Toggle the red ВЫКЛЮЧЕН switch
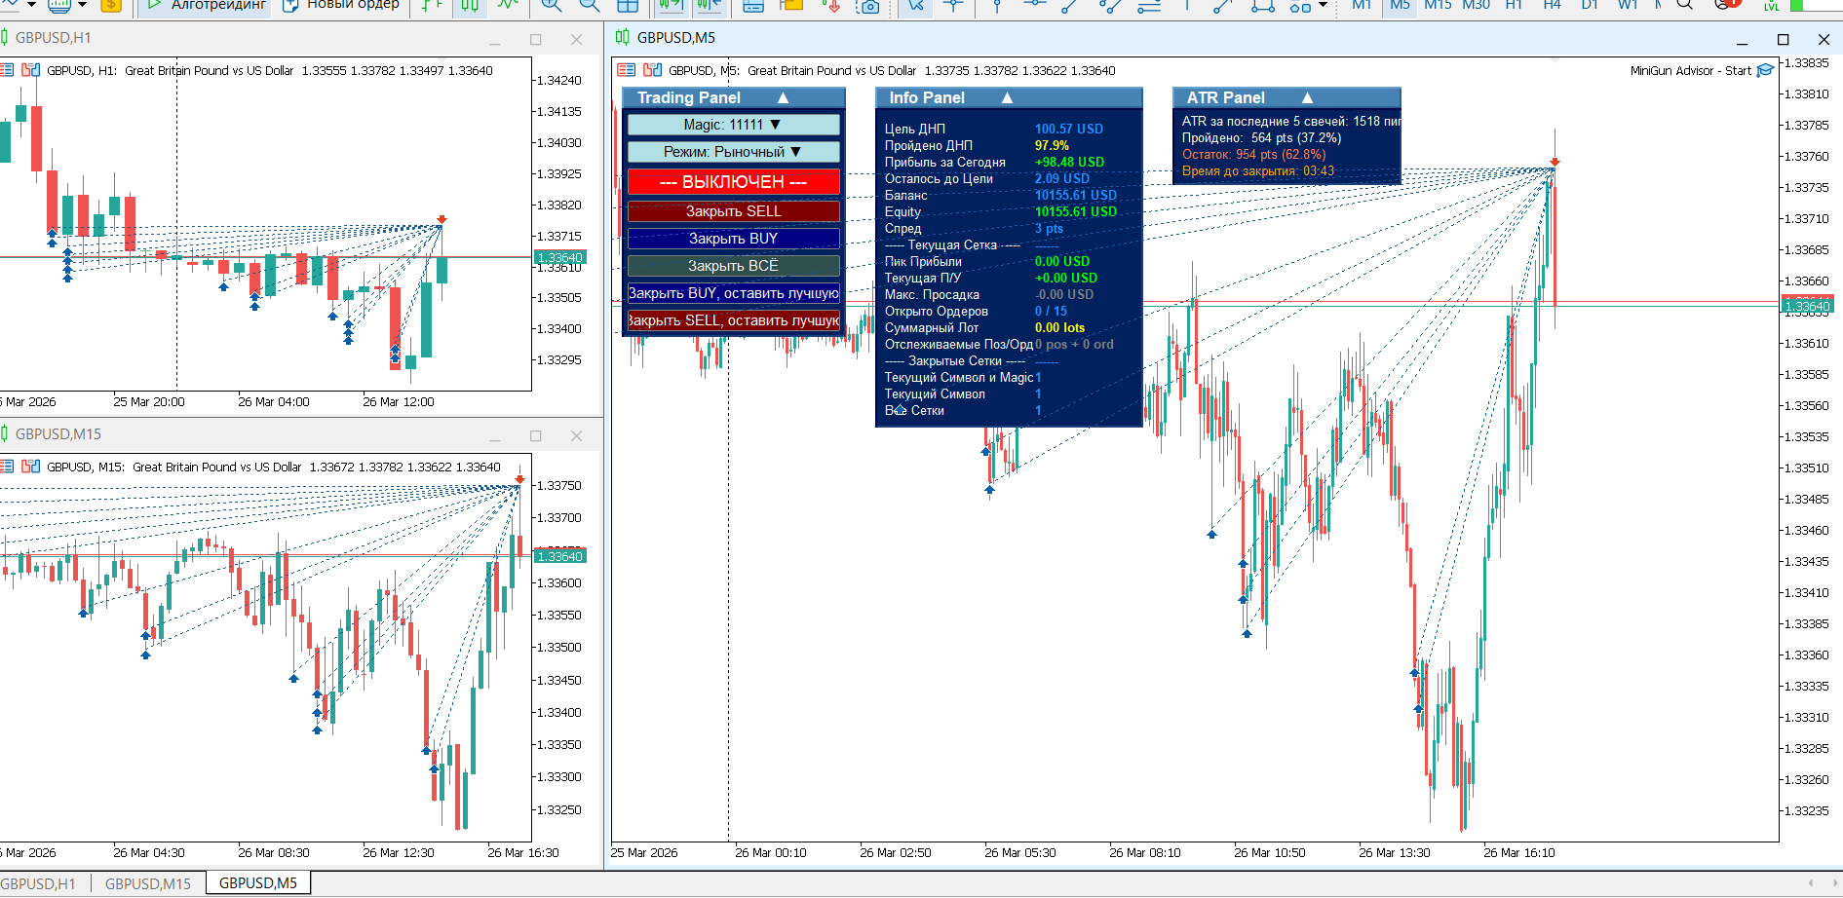Screen dimensions: 1843x898 (x=734, y=182)
